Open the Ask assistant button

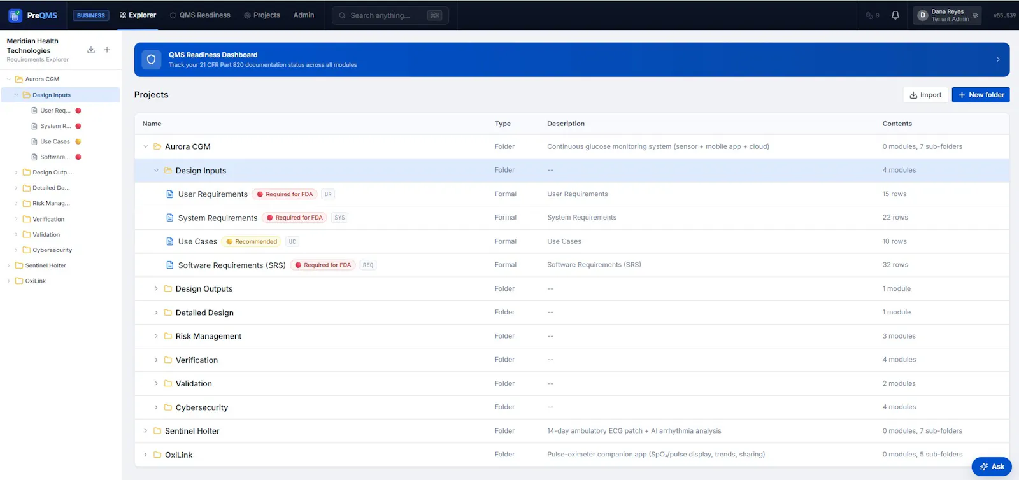[992, 467]
